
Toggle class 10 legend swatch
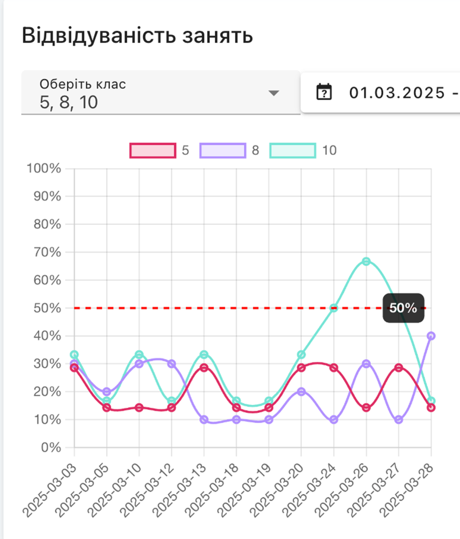293,151
